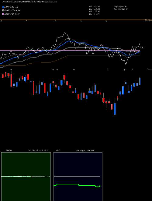152x201 pixels.
Task: Select the 'DOW PT: 9.22' legend label
Action: pyautogui.click(x=12, y=14)
